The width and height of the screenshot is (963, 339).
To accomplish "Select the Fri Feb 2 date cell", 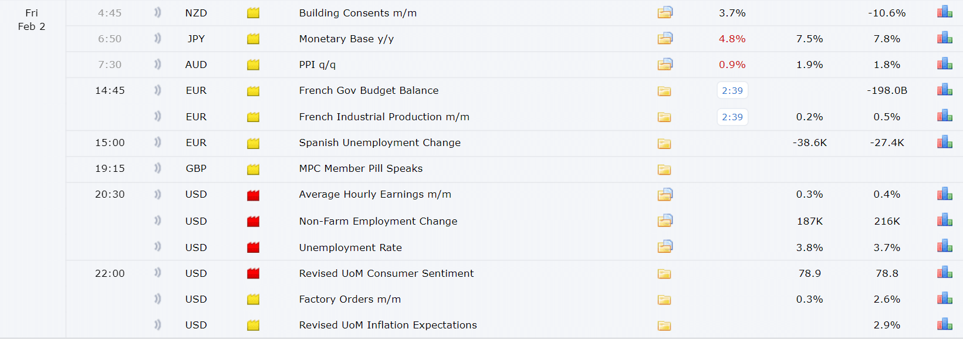I will point(32,19).
